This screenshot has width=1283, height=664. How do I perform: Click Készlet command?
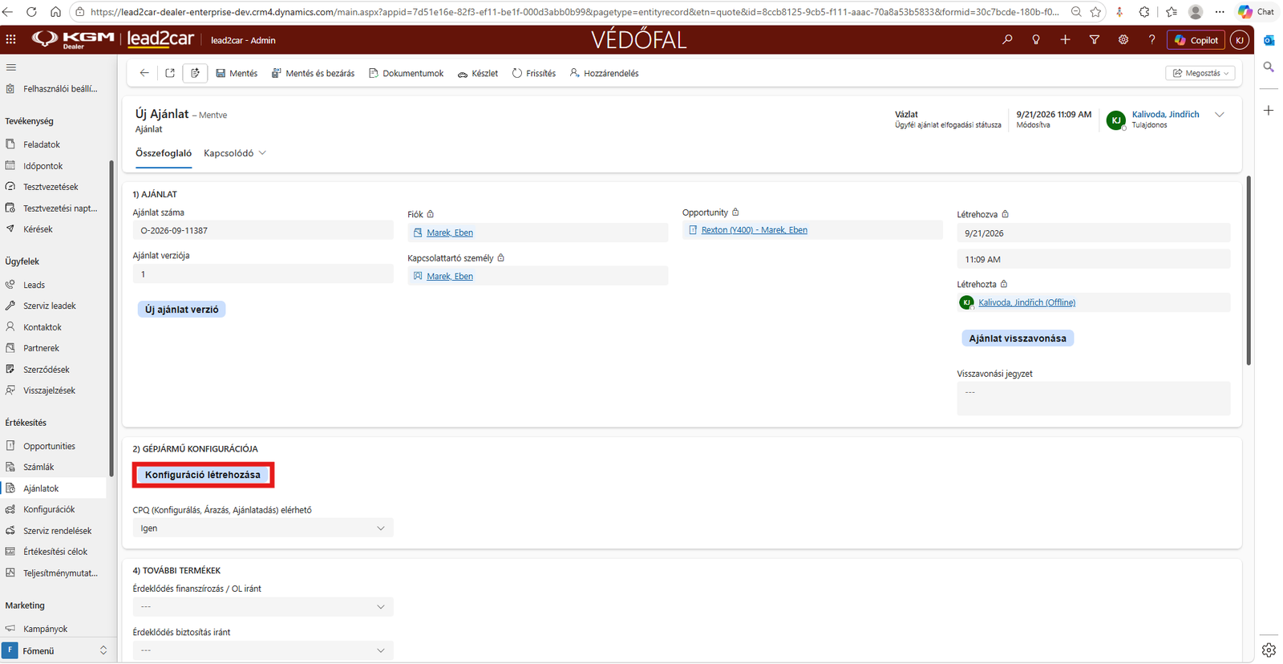coord(478,73)
